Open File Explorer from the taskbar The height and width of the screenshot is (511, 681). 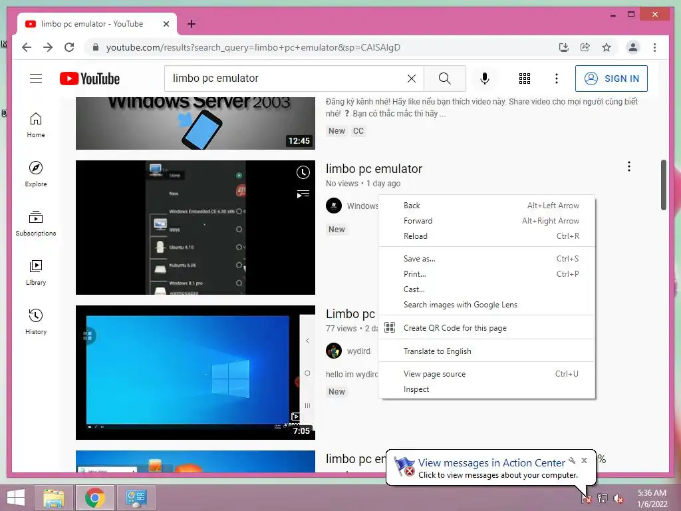pyautogui.click(x=54, y=498)
